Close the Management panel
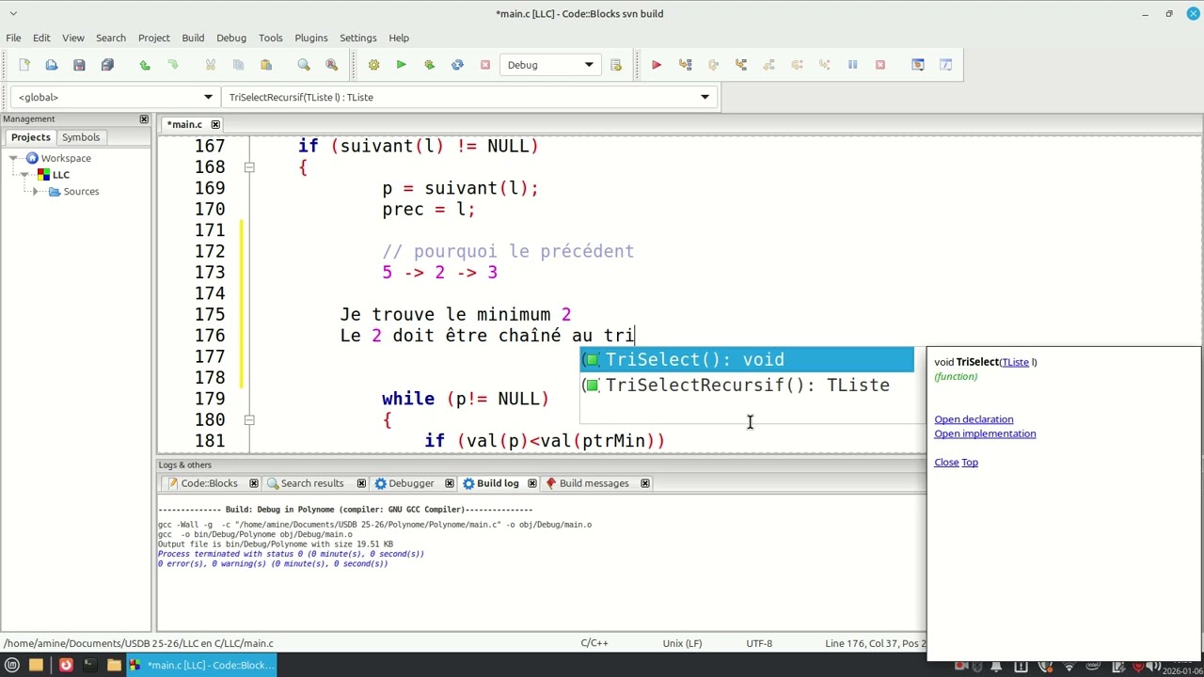1204x677 pixels. [x=144, y=119]
